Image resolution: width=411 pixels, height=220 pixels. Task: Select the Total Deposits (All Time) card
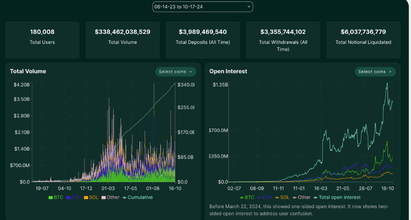coord(203,40)
